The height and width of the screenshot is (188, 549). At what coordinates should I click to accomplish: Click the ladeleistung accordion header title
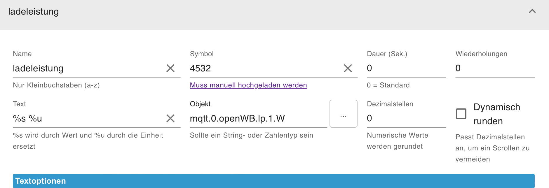click(x=34, y=12)
